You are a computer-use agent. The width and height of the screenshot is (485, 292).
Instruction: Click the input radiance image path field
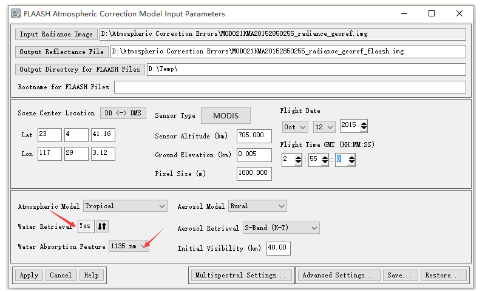[282, 34]
